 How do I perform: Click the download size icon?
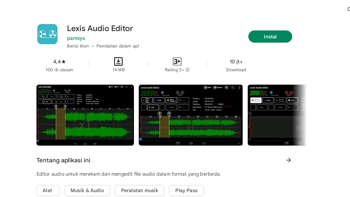point(118,62)
